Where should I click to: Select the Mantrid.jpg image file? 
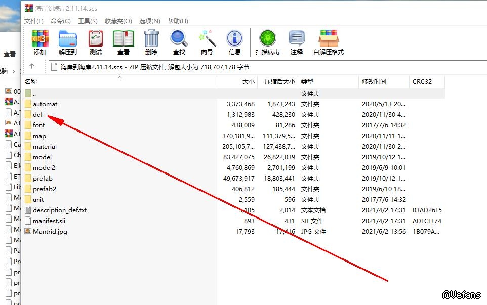(x=50, y=231)
